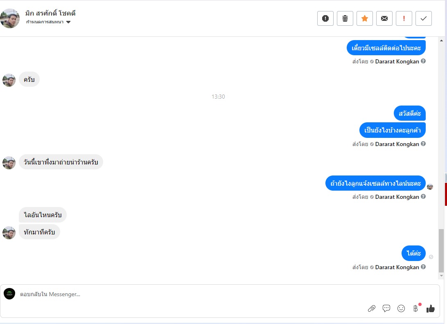Click the Dararat Kongkan sender link below ได้ค่ะ
This screenshot has height=324, width=447.
[x=397, y=267]
